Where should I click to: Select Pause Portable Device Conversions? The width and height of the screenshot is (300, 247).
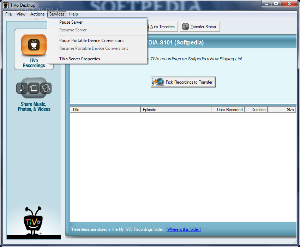click(x=97, y=41)
